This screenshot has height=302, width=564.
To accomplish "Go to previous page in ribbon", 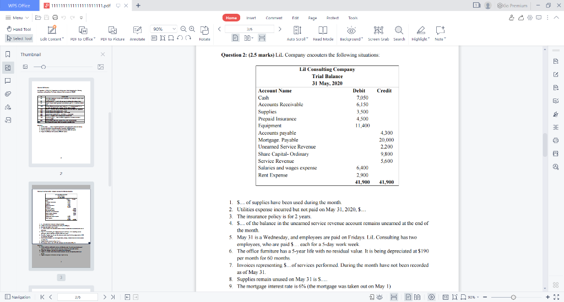I will 219,29.
